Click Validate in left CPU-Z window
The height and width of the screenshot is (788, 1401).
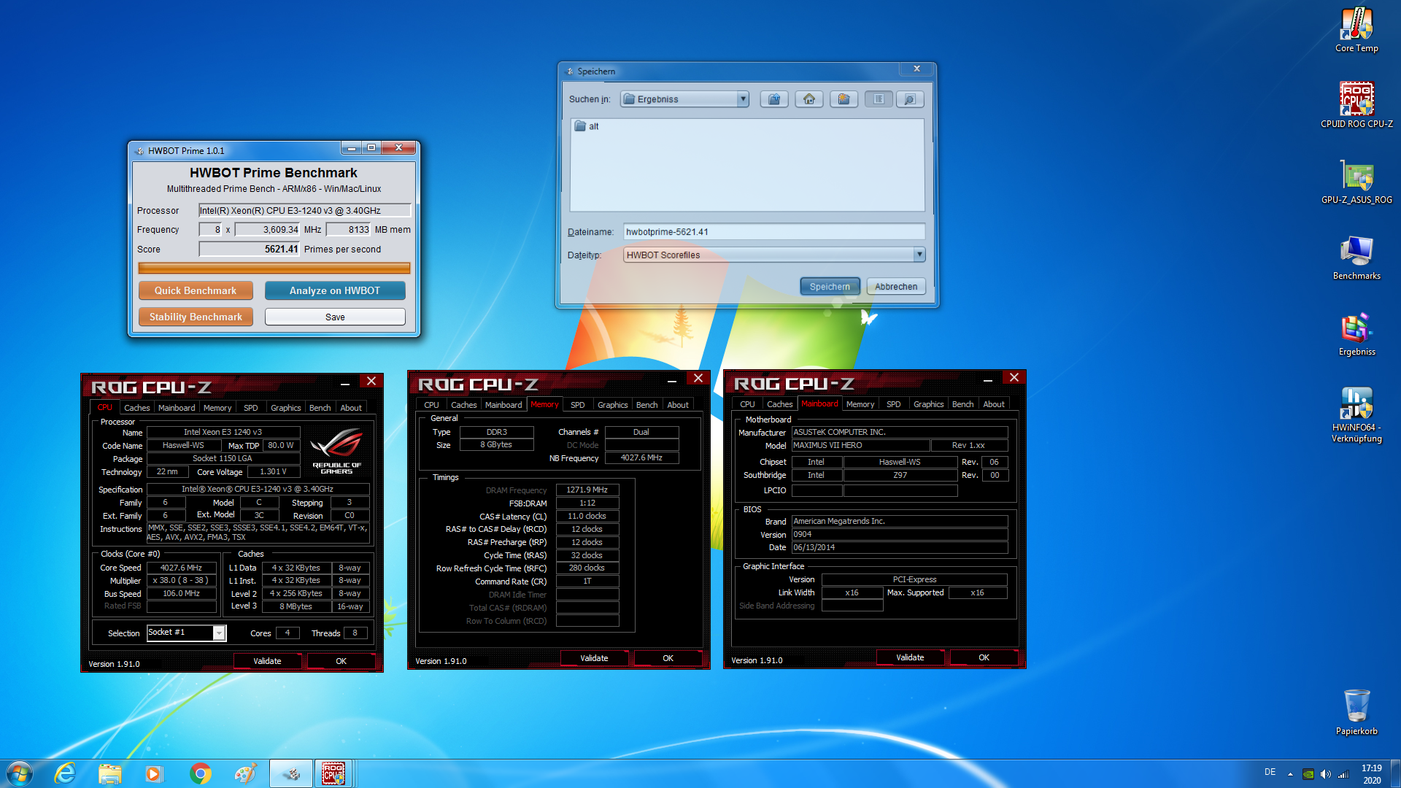[267, 661]
